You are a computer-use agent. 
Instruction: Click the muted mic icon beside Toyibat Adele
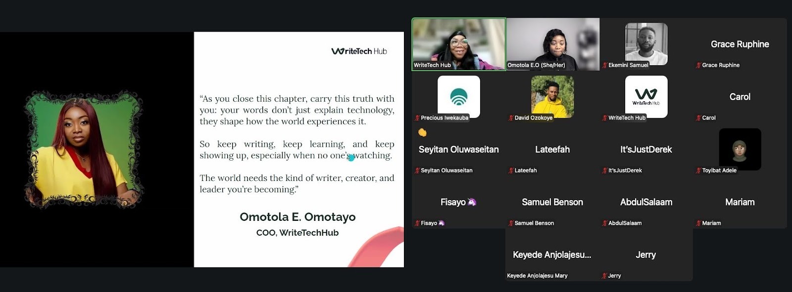(x=698, y=170)
